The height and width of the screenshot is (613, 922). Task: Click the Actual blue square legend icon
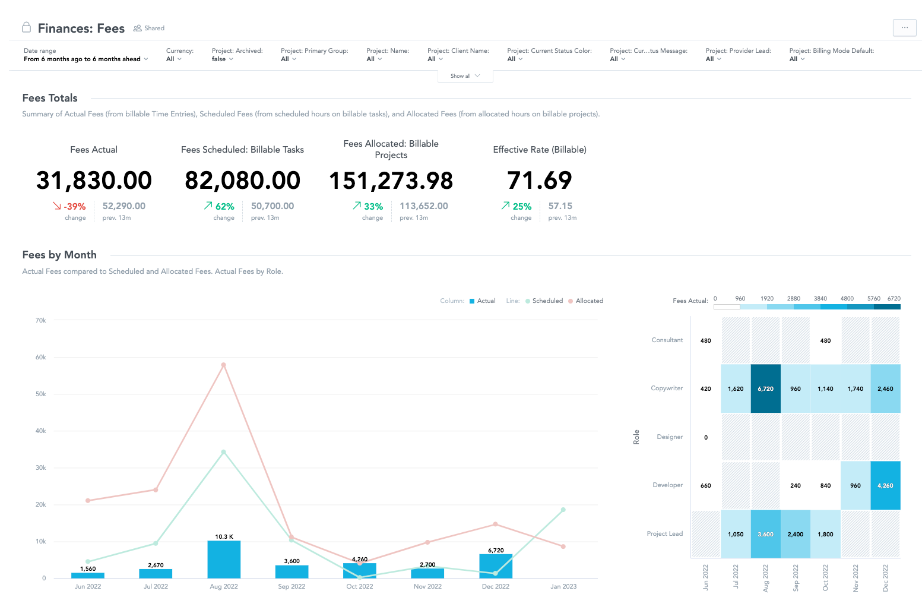[x=471, y=301]
